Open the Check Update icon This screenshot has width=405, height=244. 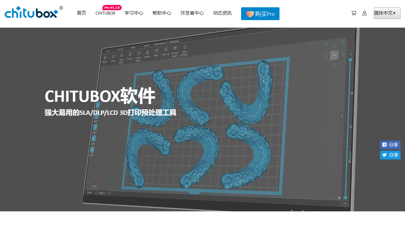(x=121, y=55)
